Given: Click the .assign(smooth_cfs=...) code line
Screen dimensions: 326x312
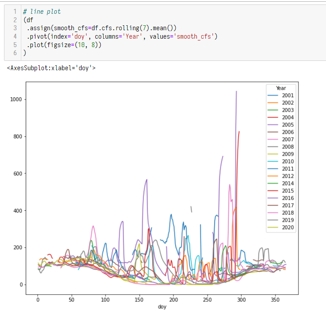Looking at the screenshot, I should coord(102,28).
